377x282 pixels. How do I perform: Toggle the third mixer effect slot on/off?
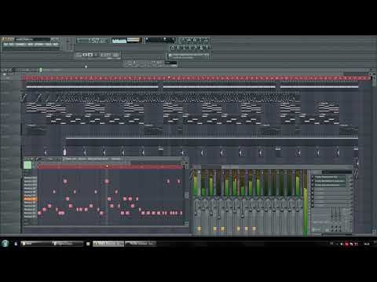click(x=313, y=185)
